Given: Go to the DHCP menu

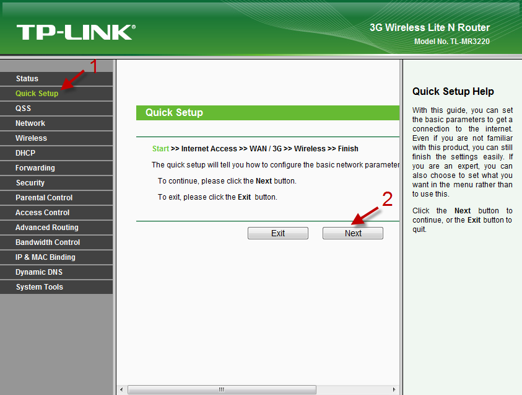Looking at the screenshot, I should (56, 153).
